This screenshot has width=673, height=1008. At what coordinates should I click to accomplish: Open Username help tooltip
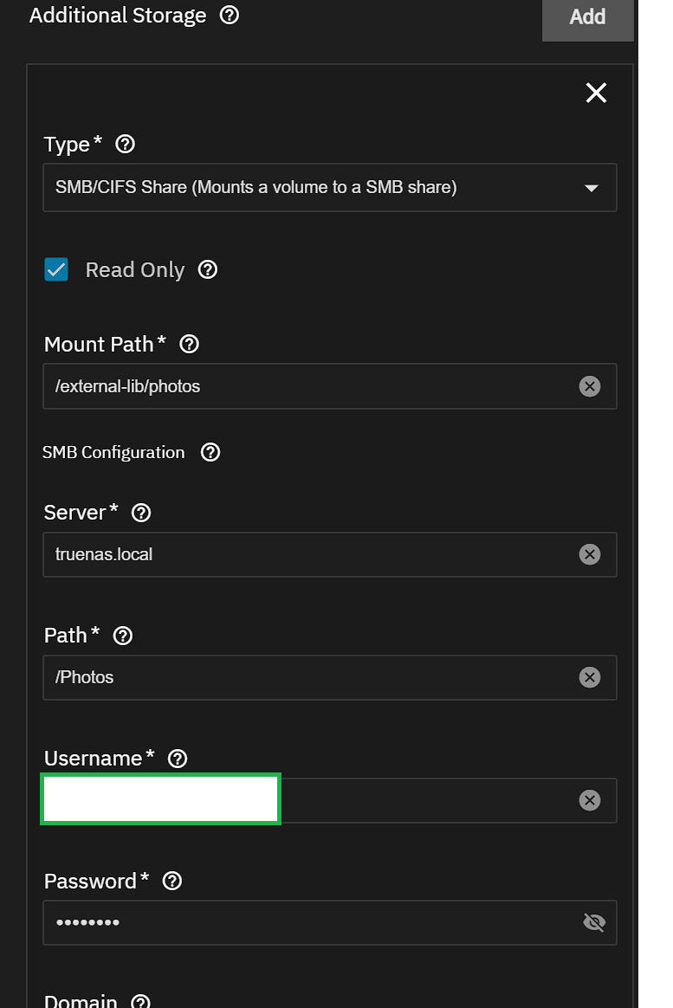[x=178, y=759]
